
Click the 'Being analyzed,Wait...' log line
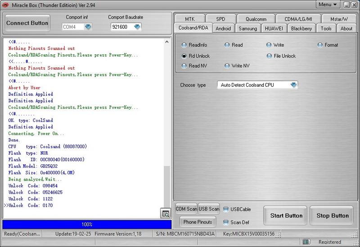pyautogui.click(x=35, y=179)
